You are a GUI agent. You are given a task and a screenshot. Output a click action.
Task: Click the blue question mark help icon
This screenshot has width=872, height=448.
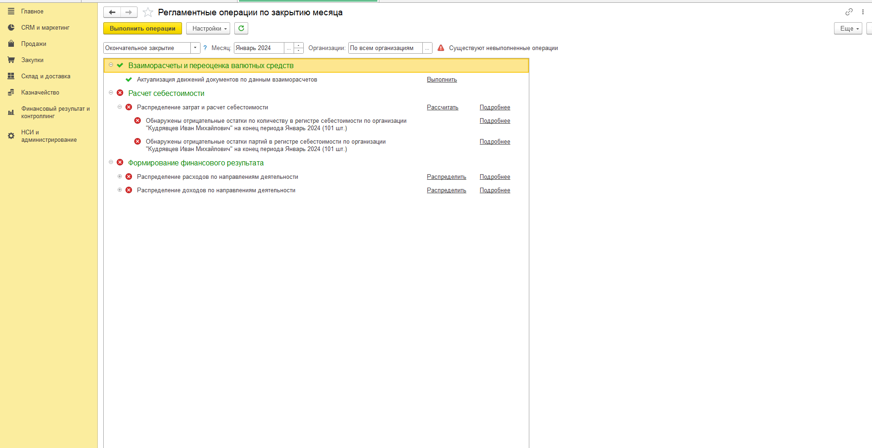[x=205, y=48]
